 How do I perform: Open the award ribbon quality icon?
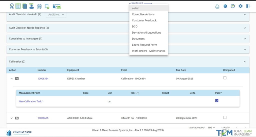coord(12,6)
